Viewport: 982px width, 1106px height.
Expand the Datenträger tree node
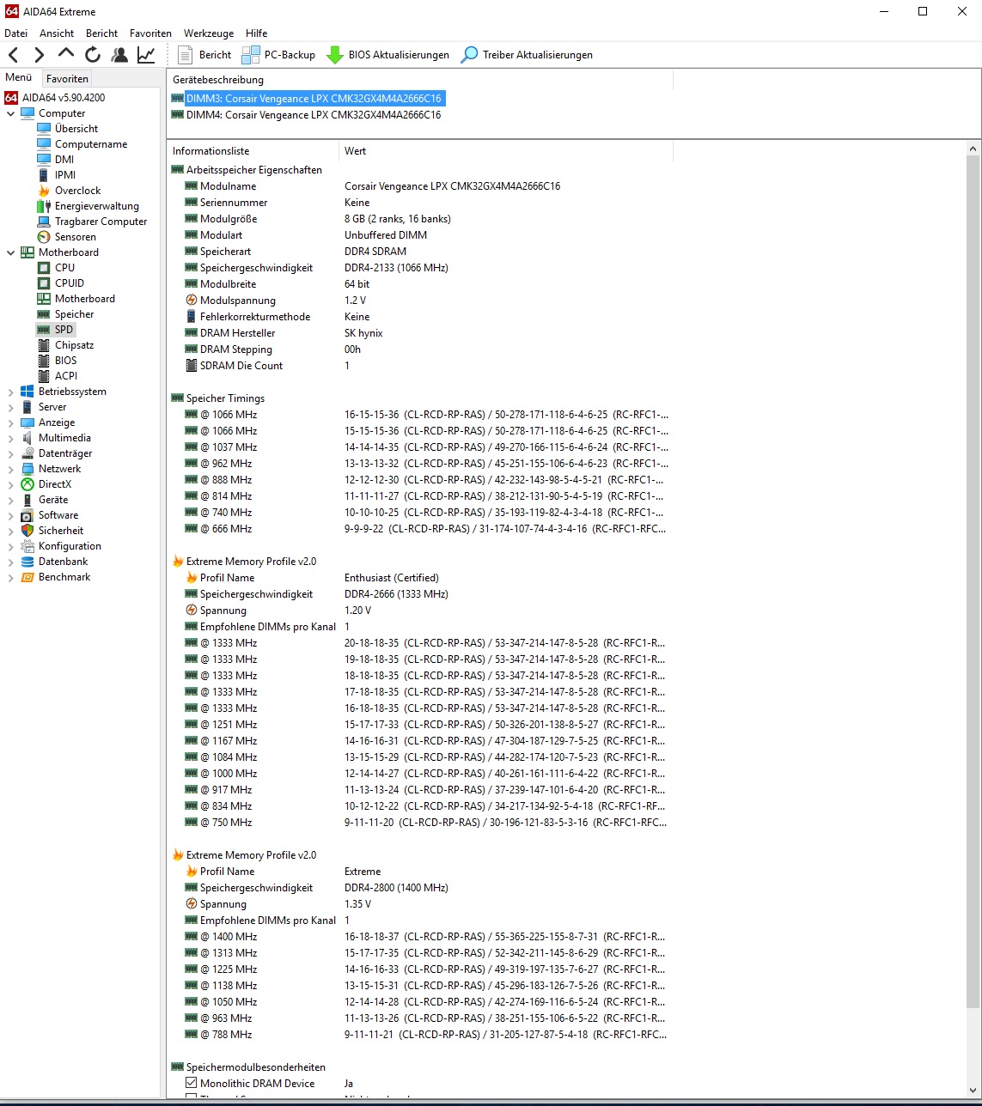click(x=10, y=453)
